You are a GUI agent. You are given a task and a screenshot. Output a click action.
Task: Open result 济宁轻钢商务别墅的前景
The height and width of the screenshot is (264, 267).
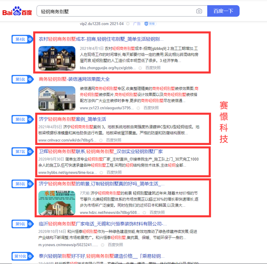click(x=101, y=184)
